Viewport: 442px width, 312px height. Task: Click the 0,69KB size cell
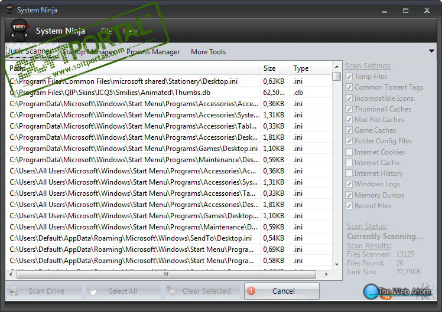pos(274,249)
